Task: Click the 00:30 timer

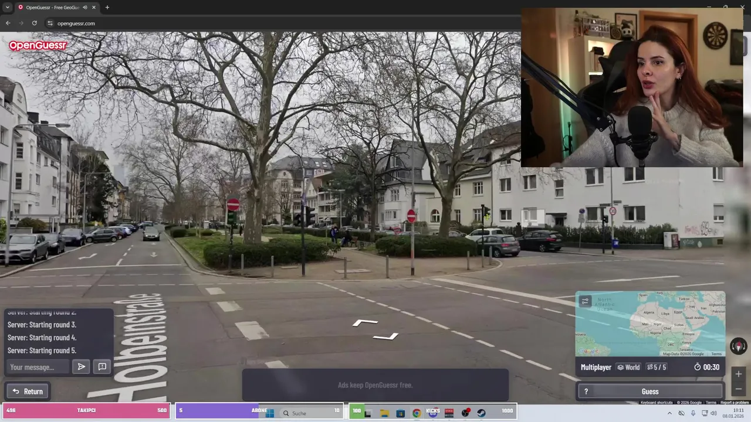Action: (x=706, y=367)
